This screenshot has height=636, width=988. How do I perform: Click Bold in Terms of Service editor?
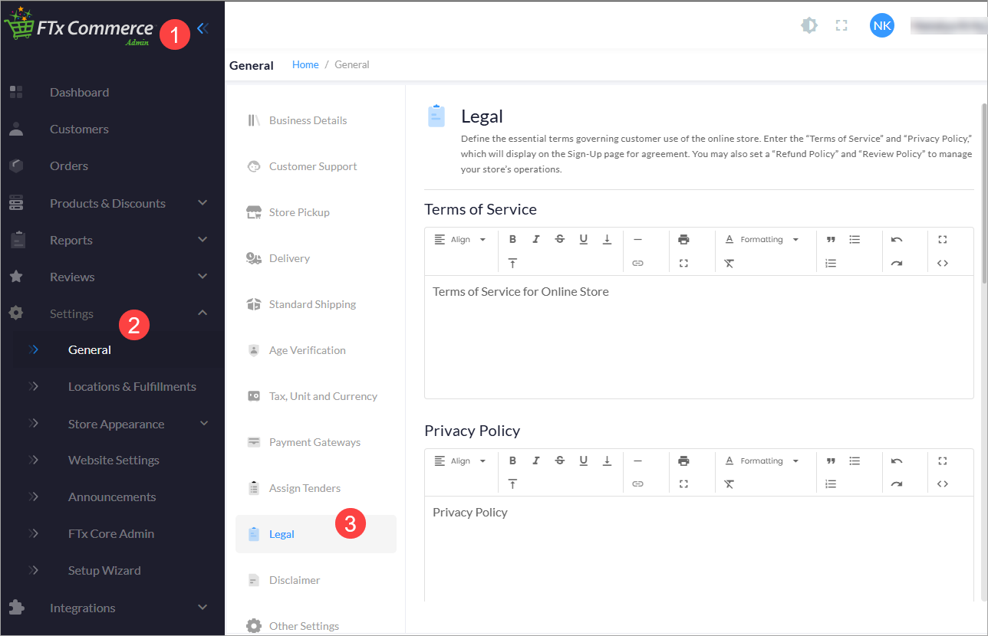513,240
